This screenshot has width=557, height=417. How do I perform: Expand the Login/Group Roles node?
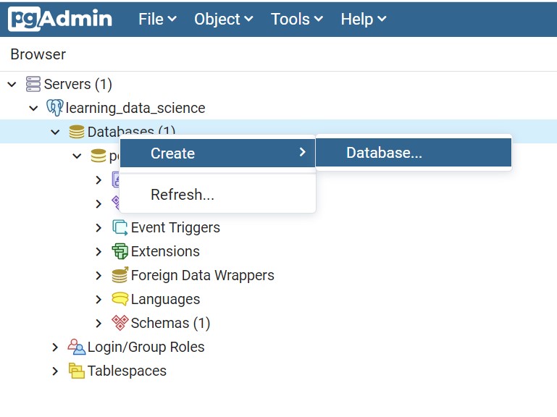coord(55,347)
